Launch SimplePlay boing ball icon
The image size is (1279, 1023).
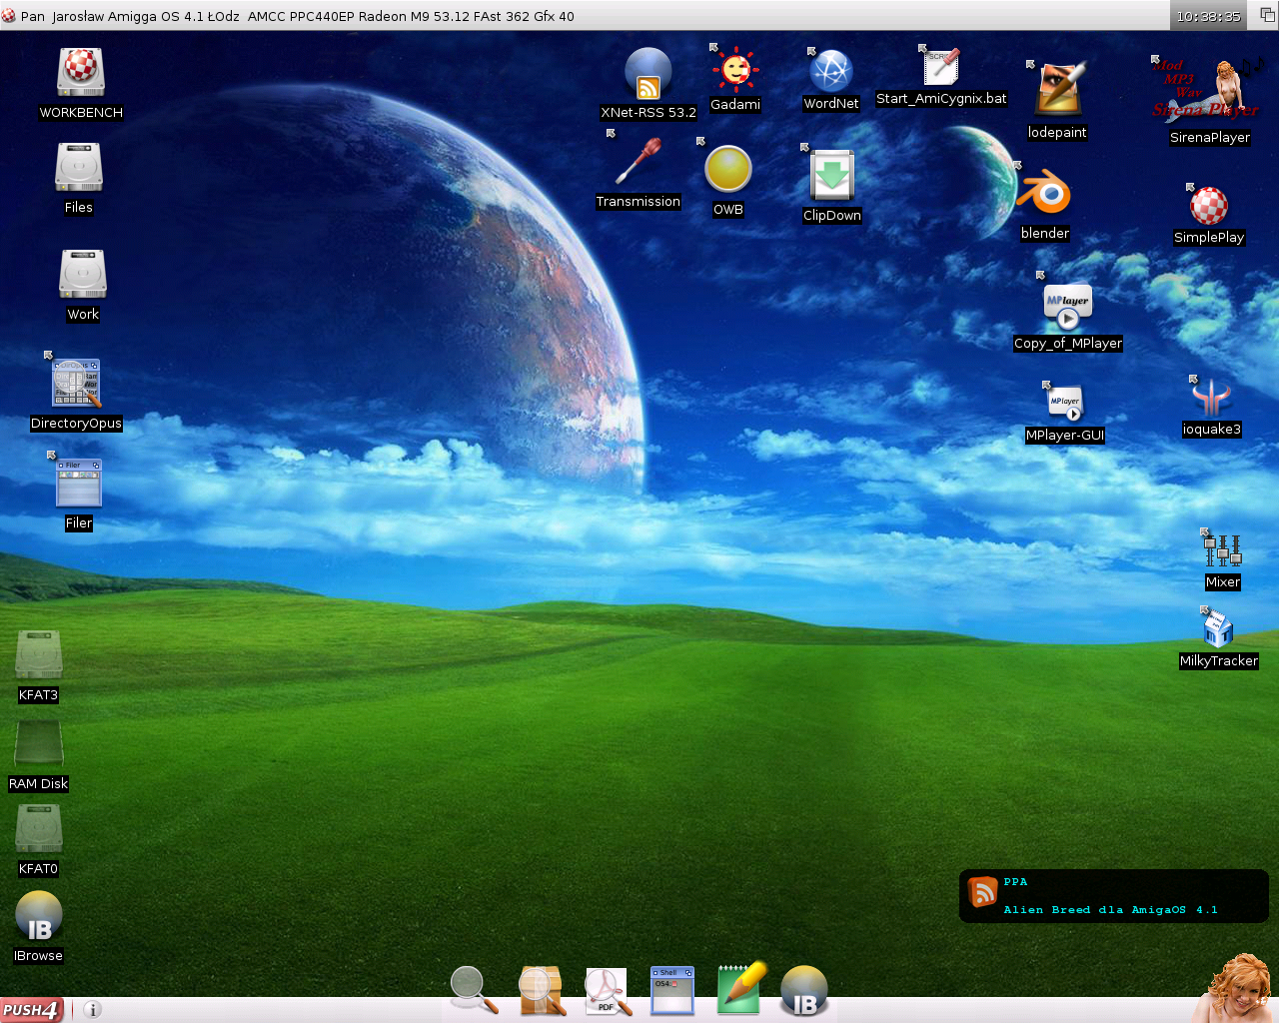click(x=1209, y=206)
